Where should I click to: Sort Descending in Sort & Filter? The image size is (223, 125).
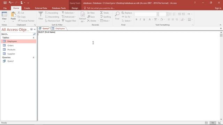tap(52, 17)
